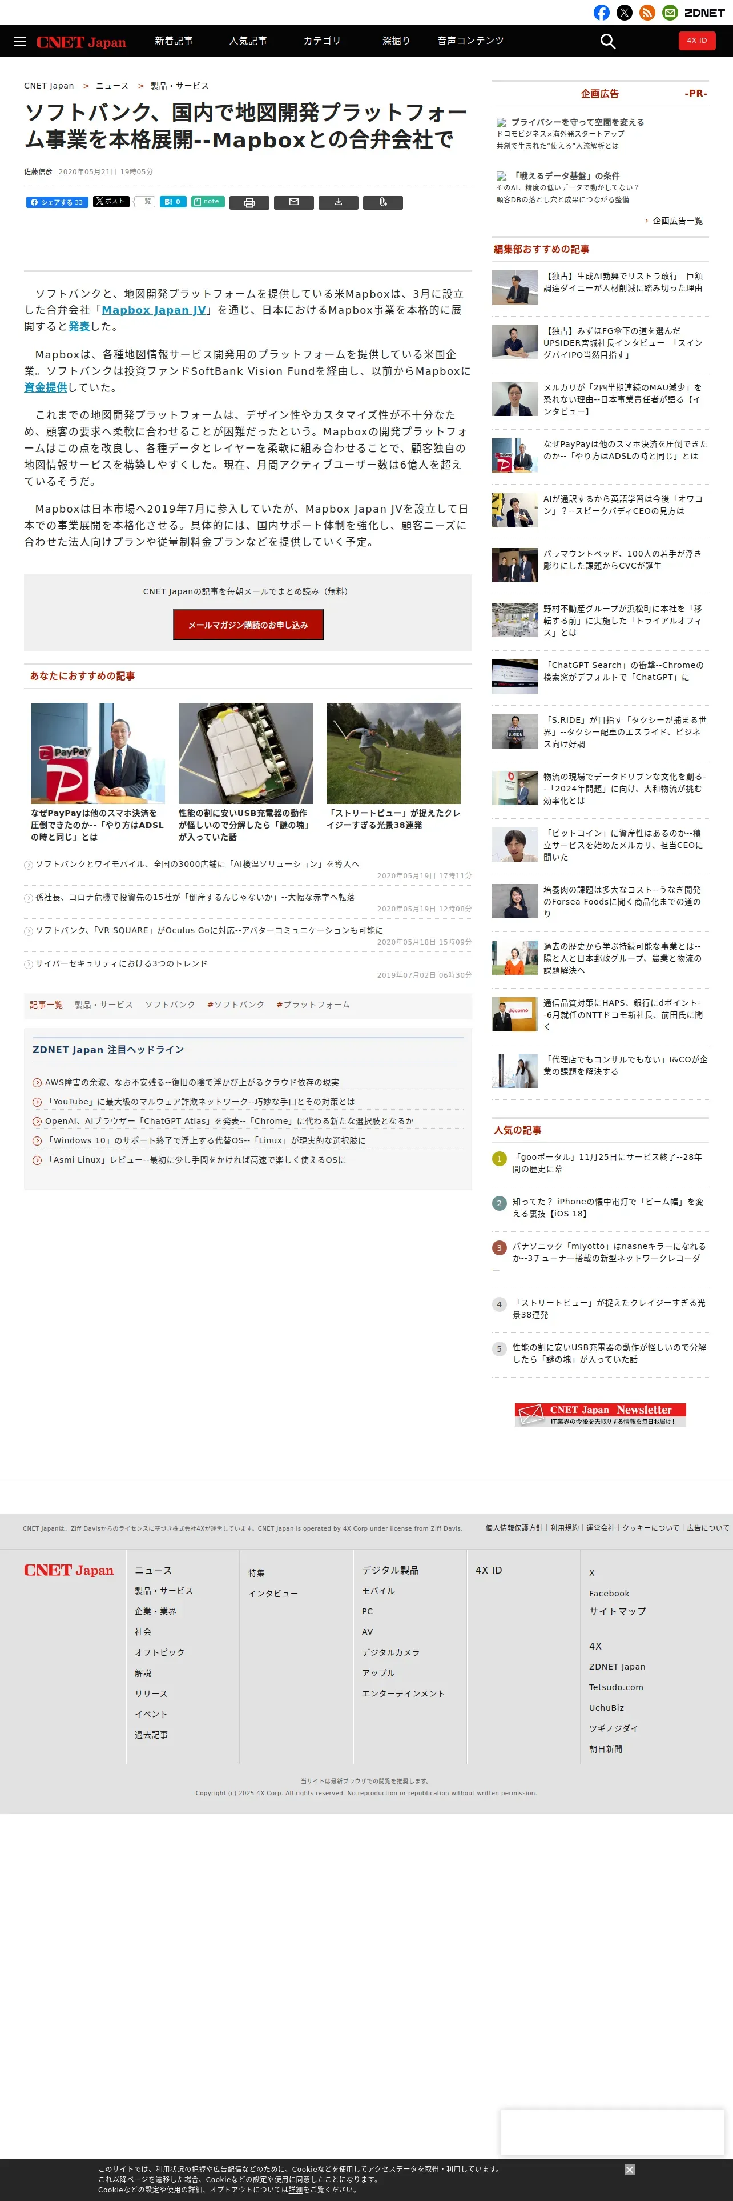The height and width of the screenshot is (2201, 733).
Task: Open the orange RSS feed icon
Action: [x=648, y=13]
